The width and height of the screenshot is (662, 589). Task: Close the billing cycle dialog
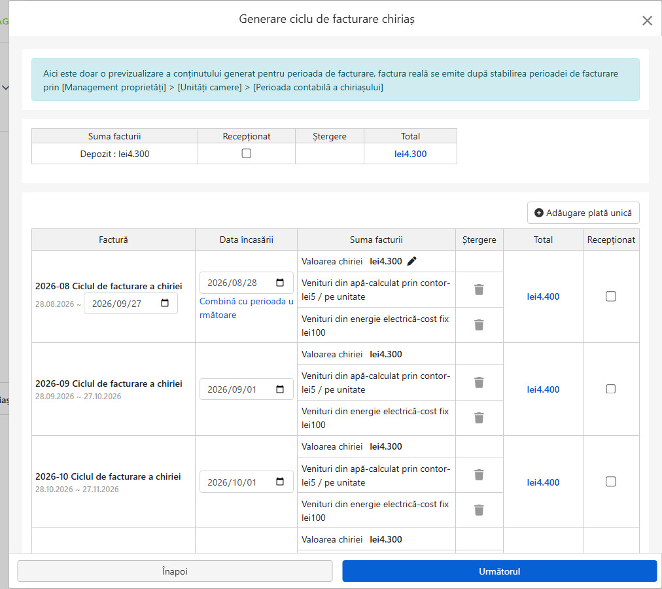click(x=647, y=20)
